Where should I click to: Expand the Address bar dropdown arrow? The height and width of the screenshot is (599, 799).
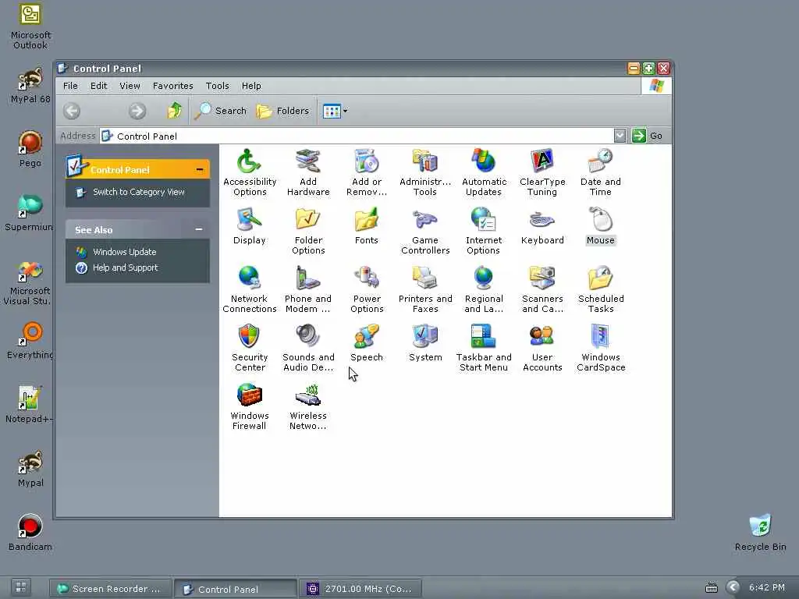pos(620,136)
